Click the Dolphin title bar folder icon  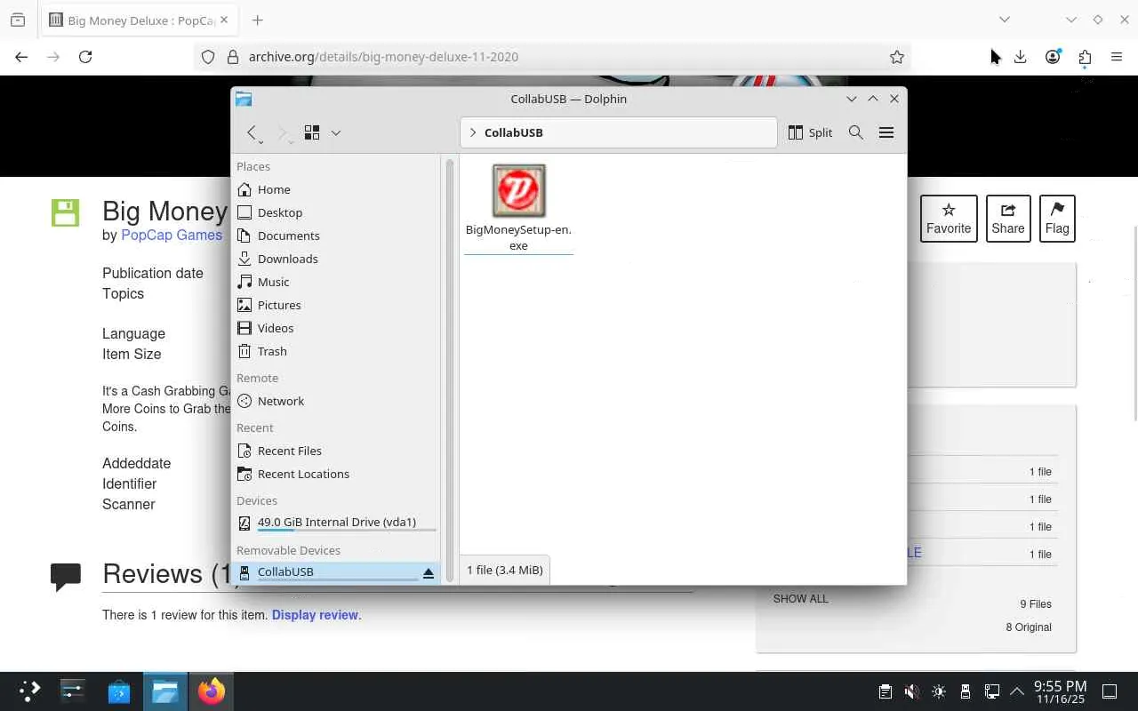click(x=244, y=99)
